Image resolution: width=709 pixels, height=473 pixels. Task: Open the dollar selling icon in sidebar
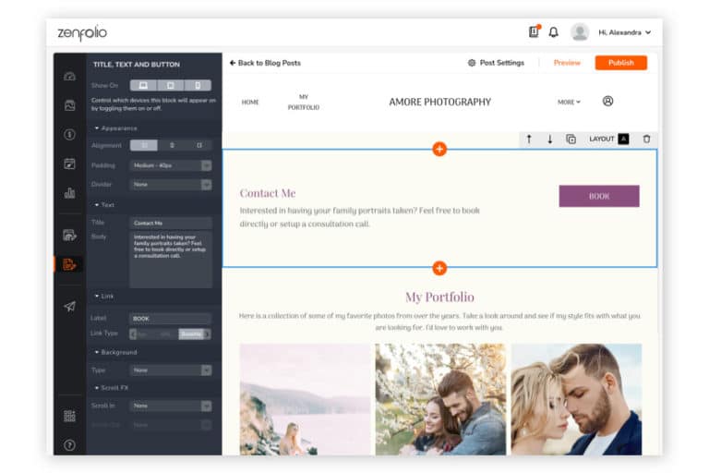coord(69,135)
